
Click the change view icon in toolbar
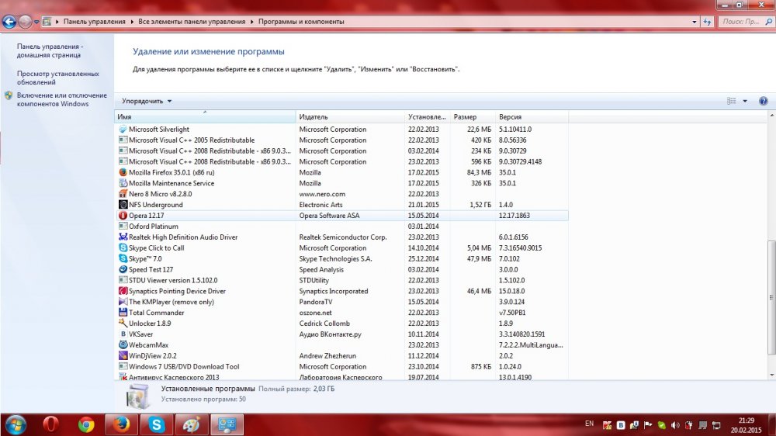[x=732, y=101]
